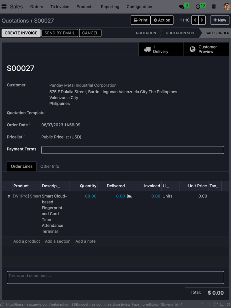
Task: Click the Payment Terms field
Action: coord(133,150)
